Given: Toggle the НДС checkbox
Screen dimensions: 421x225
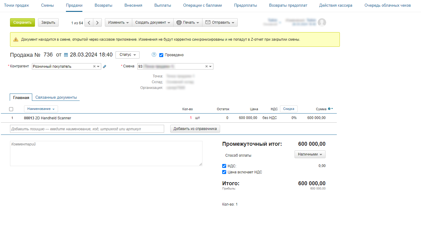Looking at the screenshot, I should (224, 166).
